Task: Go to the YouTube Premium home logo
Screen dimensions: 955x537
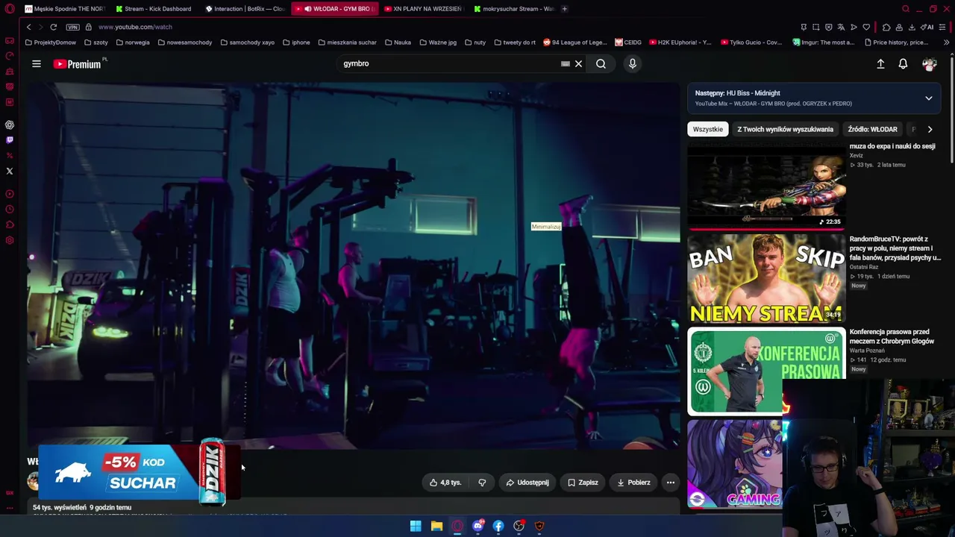Action: point(78,64)
